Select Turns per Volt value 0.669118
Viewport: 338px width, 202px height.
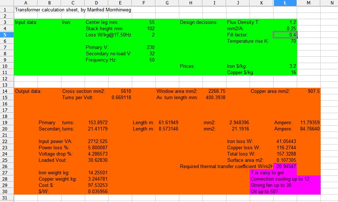pos(122,97)
